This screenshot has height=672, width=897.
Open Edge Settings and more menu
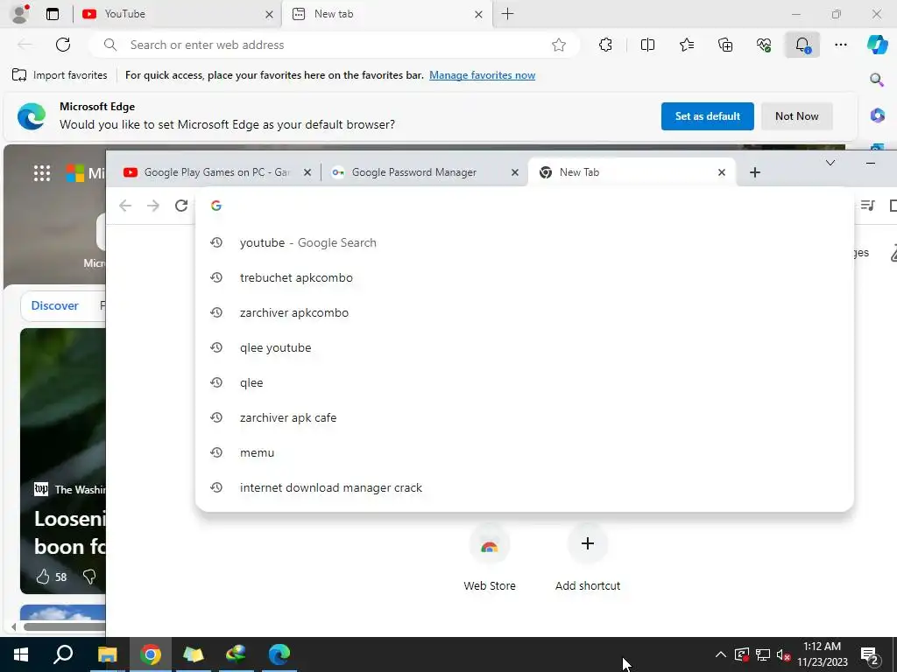tap(841, 45)
